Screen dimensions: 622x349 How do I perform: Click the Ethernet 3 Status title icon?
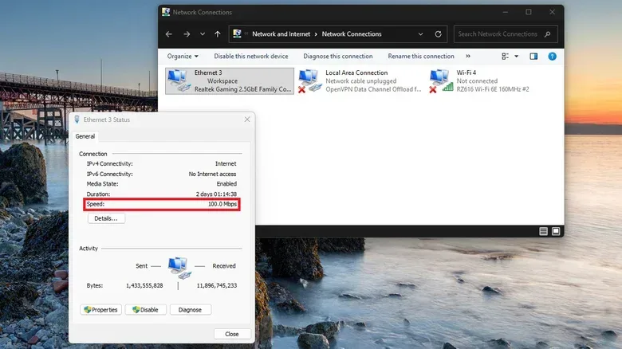pos(77,120)
